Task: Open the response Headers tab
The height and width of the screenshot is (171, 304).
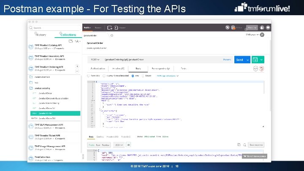Action: [112, 137]
